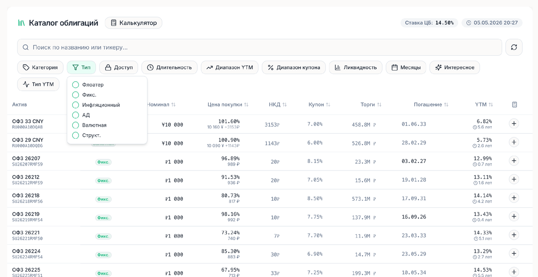Click the Ставка ЦБ 14.50% badge
The width and height of the screenshot is (538, 277).
pyautogui.click(x=429, y=22)
